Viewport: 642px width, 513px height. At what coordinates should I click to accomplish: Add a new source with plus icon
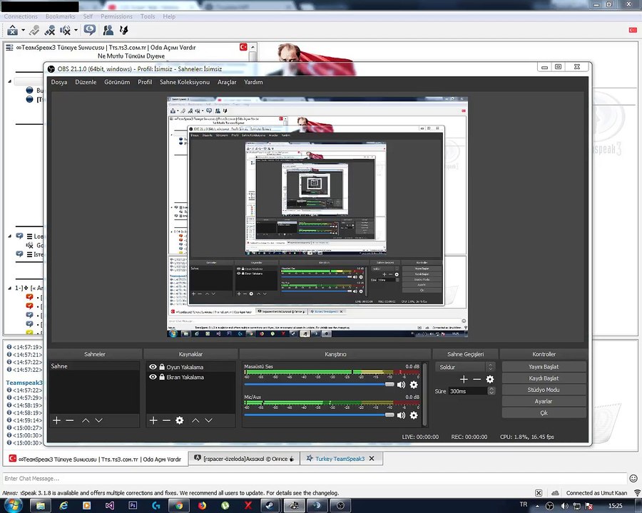click(153, 420)
